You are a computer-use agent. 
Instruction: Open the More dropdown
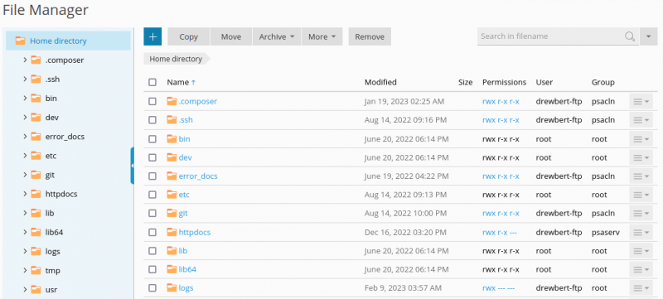(x=322, y=36)
